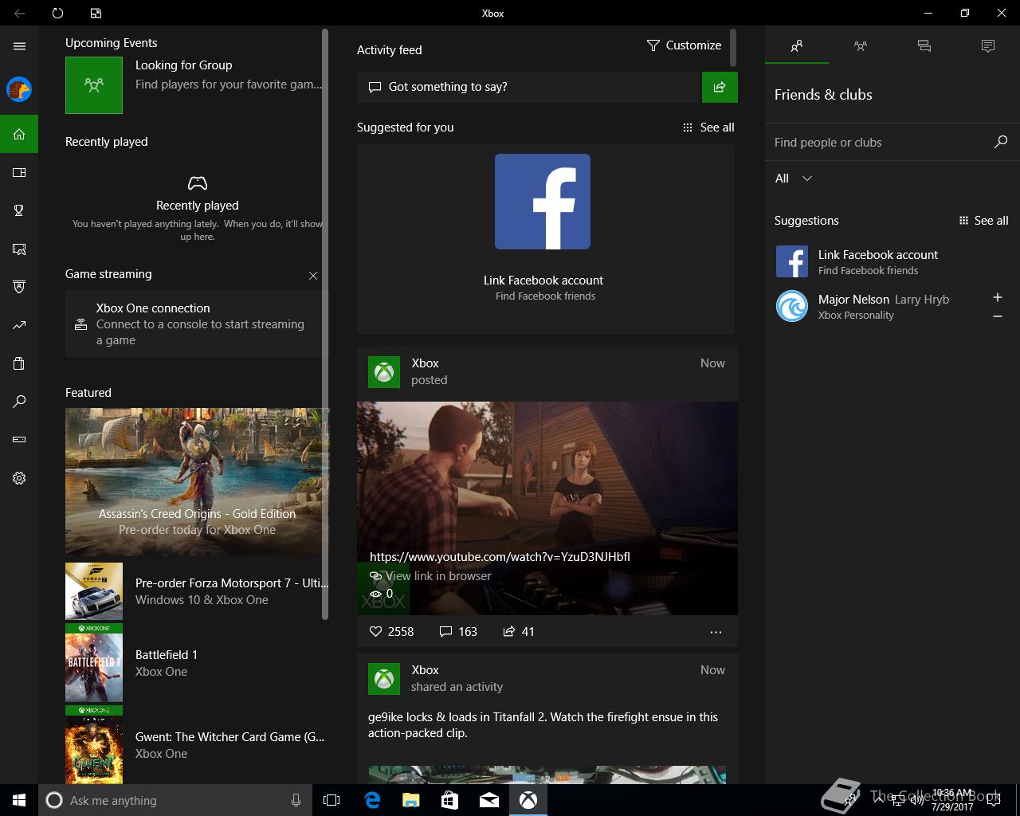Screen dimensions: 1020x816
Task: Like the Xbox YouTube post
Action: [391, 631]
